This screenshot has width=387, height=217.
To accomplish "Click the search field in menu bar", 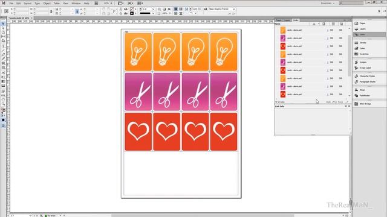I will [351, 4].
